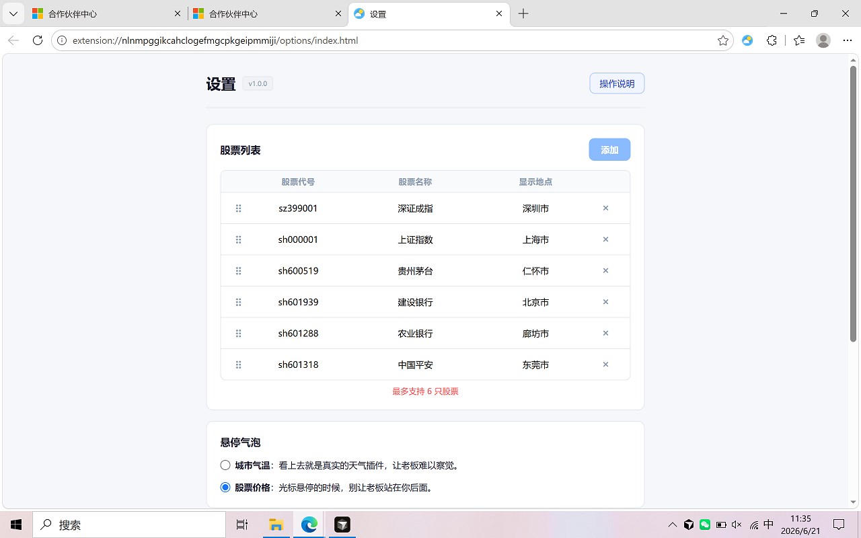
Task: Click the 东莞市 location cell
Action: pos(535,364)
